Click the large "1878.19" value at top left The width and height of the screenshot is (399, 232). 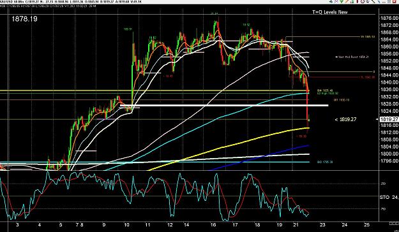[x=25, y=19]
